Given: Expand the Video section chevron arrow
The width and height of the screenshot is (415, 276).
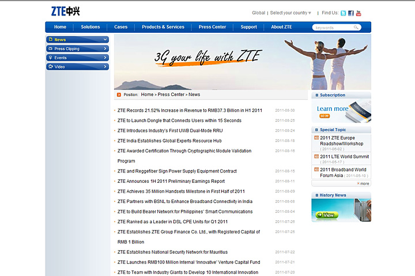Looking at the screenshot, I should [x=105, y=67].
